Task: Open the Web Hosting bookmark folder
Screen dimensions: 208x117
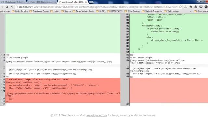Action: pyautogui.click(x=171, y=11)
